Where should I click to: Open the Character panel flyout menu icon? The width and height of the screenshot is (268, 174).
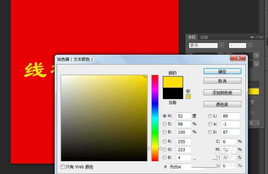[x=260, y=37]
